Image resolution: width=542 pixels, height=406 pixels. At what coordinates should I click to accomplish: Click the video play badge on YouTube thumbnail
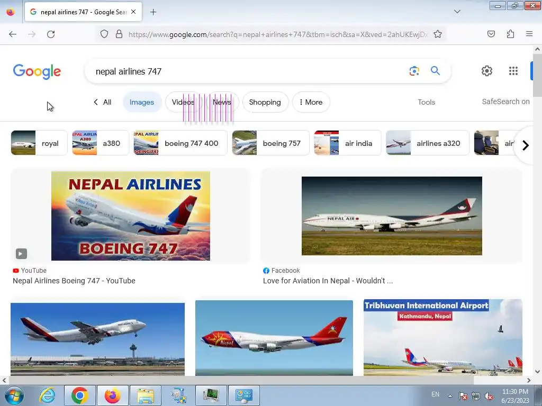click(x=21, y=254)
